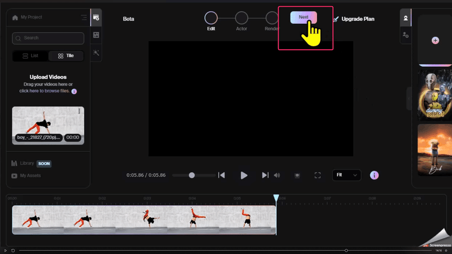452x254 pixels.
Task: Mute the preview volume
Action: (277, 175)
